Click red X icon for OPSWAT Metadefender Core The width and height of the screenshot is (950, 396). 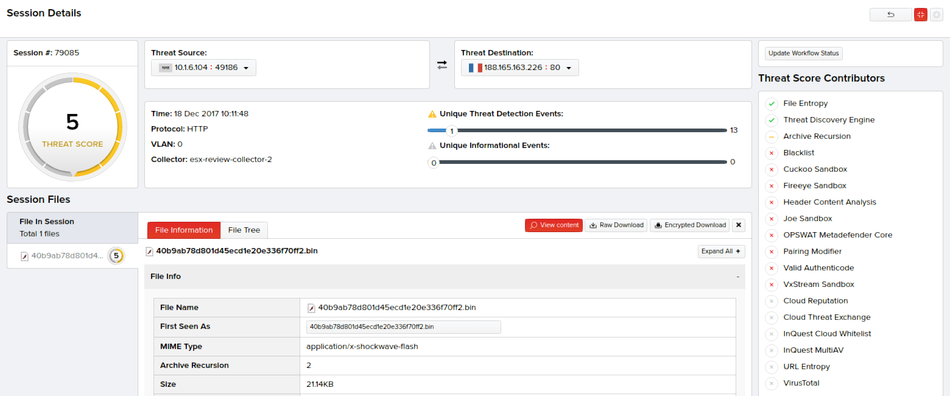pyautogui.click(x=772, y=235)
